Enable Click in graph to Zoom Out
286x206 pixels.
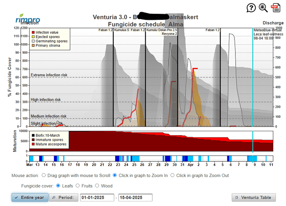tap(173, 175)
